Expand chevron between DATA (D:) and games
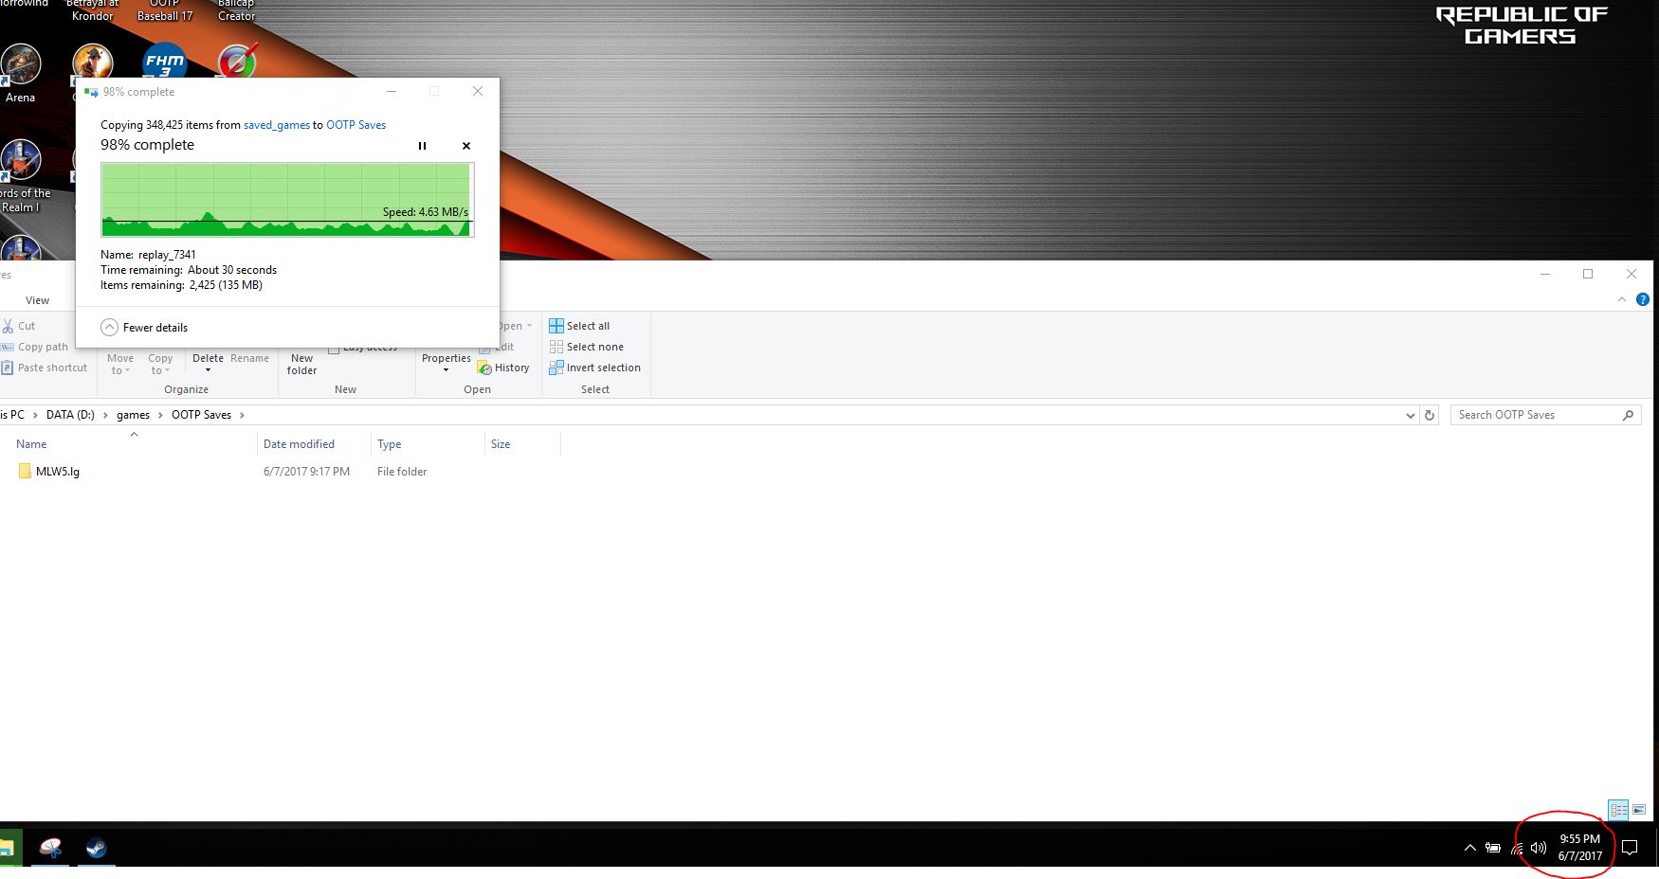Viewport: 1659px width, 879px height. tap(105, 415)
